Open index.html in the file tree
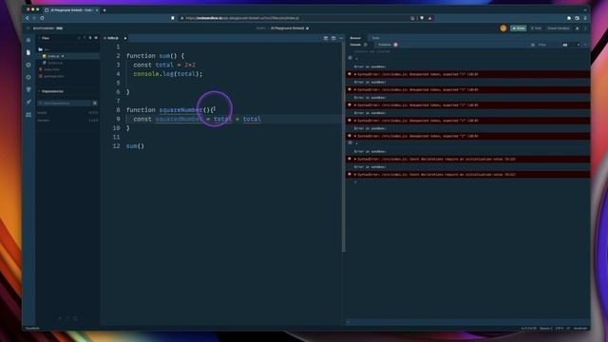This screenshot has width=608, height=342. point(52,69)
